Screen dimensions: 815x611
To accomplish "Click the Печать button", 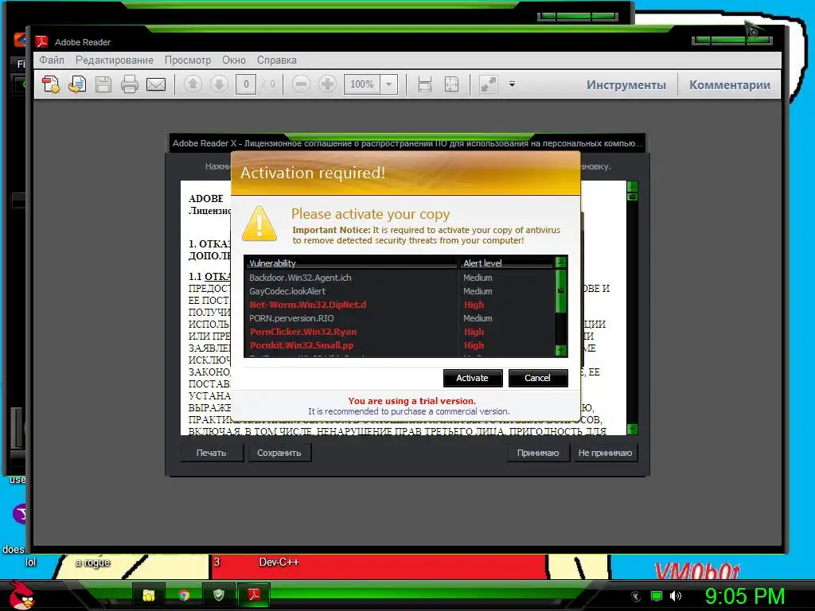I will pyautogui.click(x=212, y=453).
